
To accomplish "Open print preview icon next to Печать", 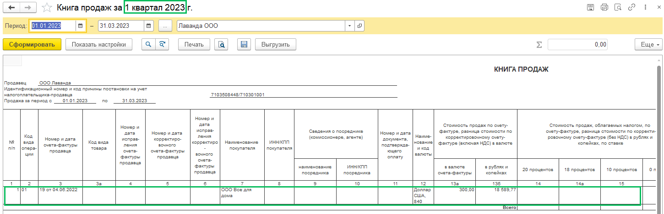I will 221,44.
